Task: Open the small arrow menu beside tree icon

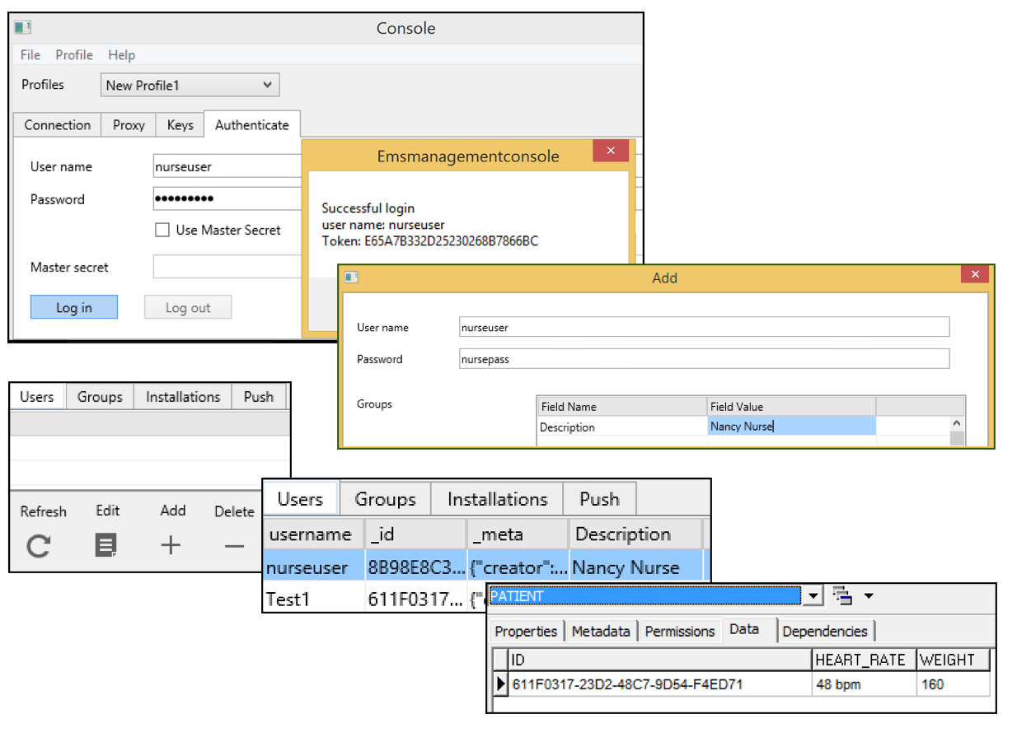Action: 868,596
